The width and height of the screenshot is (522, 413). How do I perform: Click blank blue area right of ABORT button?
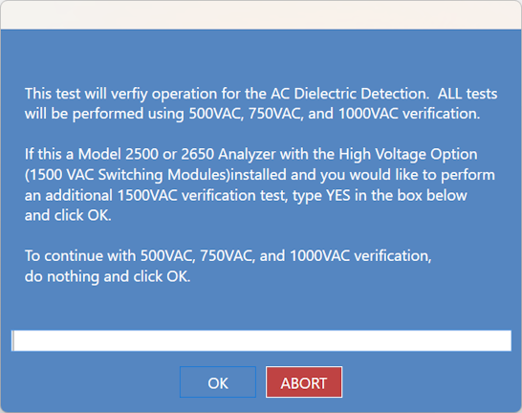(x=431, y=382)
